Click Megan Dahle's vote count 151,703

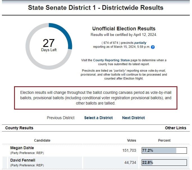tap(129, 150)
